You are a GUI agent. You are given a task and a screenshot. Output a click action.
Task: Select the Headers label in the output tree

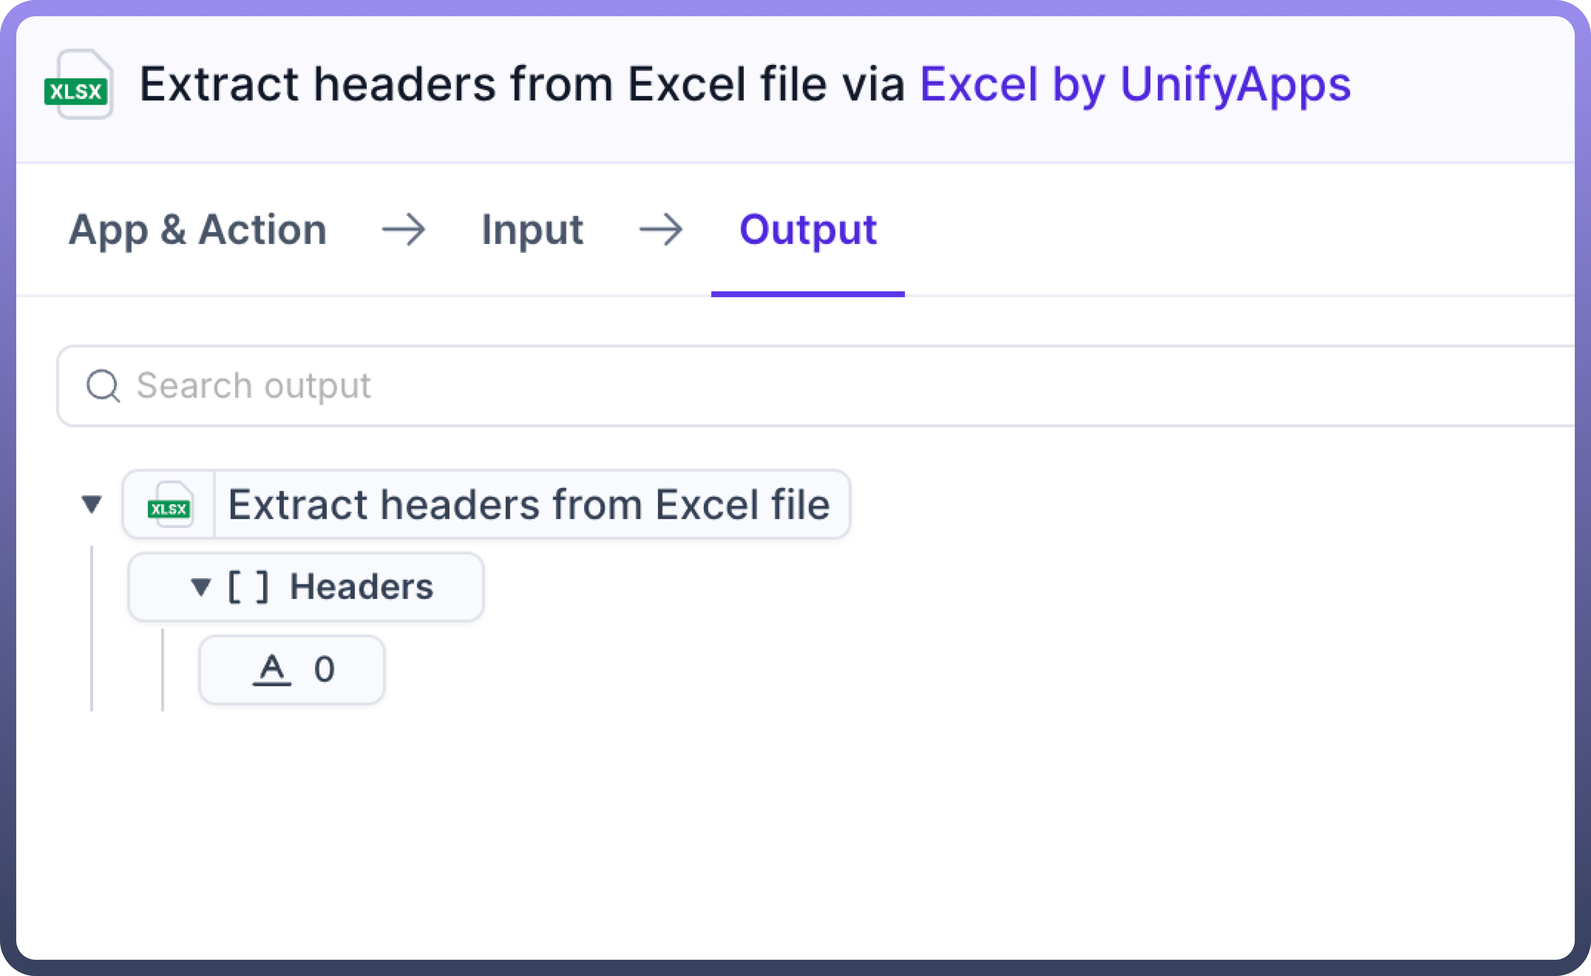[x=361, y=587]
